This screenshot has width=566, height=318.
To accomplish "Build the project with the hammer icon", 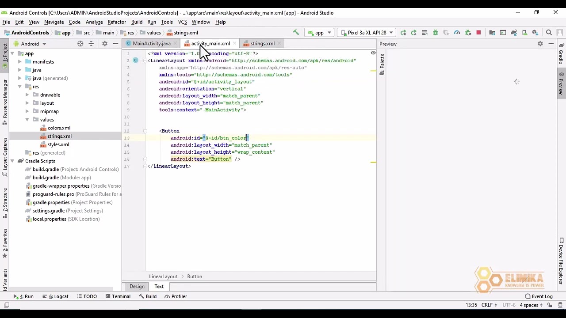I will (296, 32).
